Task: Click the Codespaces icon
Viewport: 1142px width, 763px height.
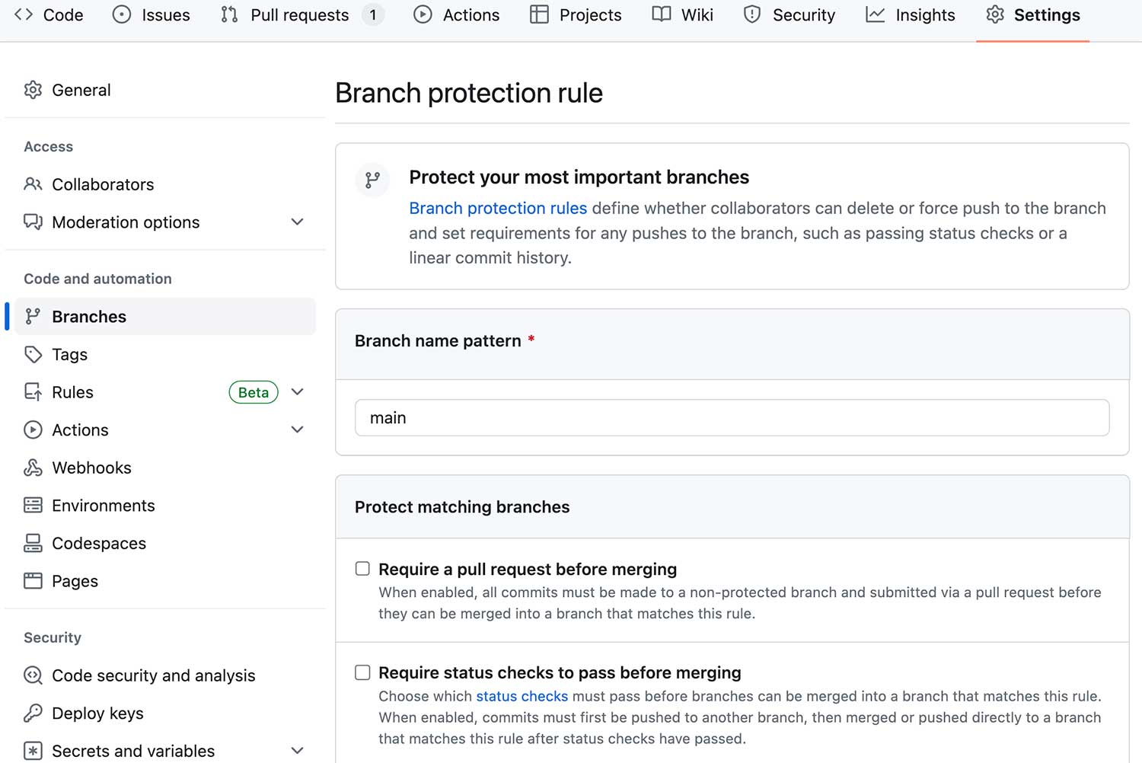Action: click(33, 543)
